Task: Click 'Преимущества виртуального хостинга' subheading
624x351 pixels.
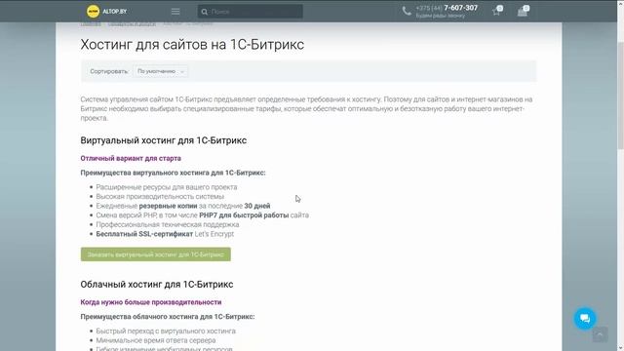Action: tap(173, 173)
